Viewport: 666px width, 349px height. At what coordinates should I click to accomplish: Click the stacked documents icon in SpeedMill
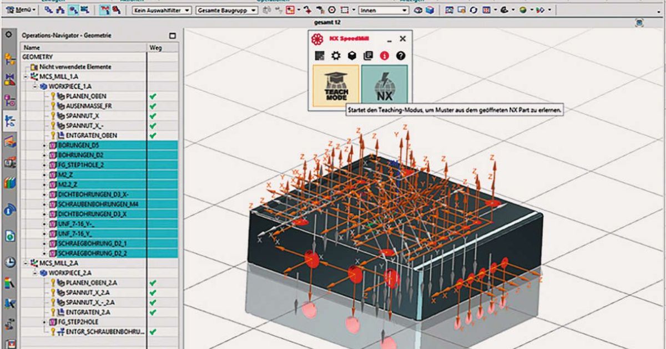click(367, 56)
